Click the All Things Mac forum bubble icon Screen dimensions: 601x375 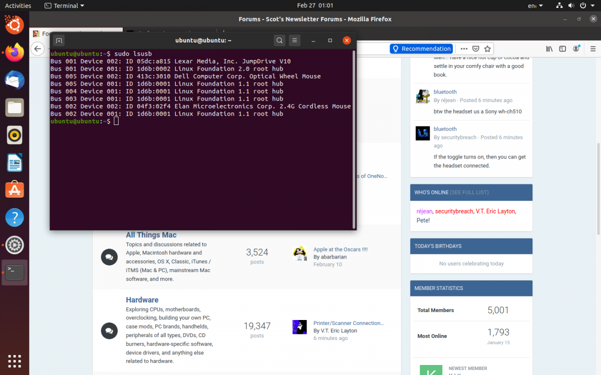coord(109,257)
